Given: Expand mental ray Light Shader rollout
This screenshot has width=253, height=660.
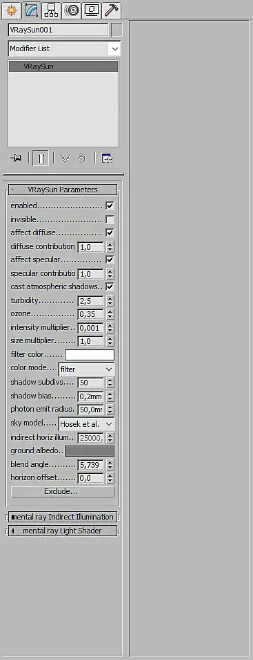Looking at the screenshot, I should [63, 531].
